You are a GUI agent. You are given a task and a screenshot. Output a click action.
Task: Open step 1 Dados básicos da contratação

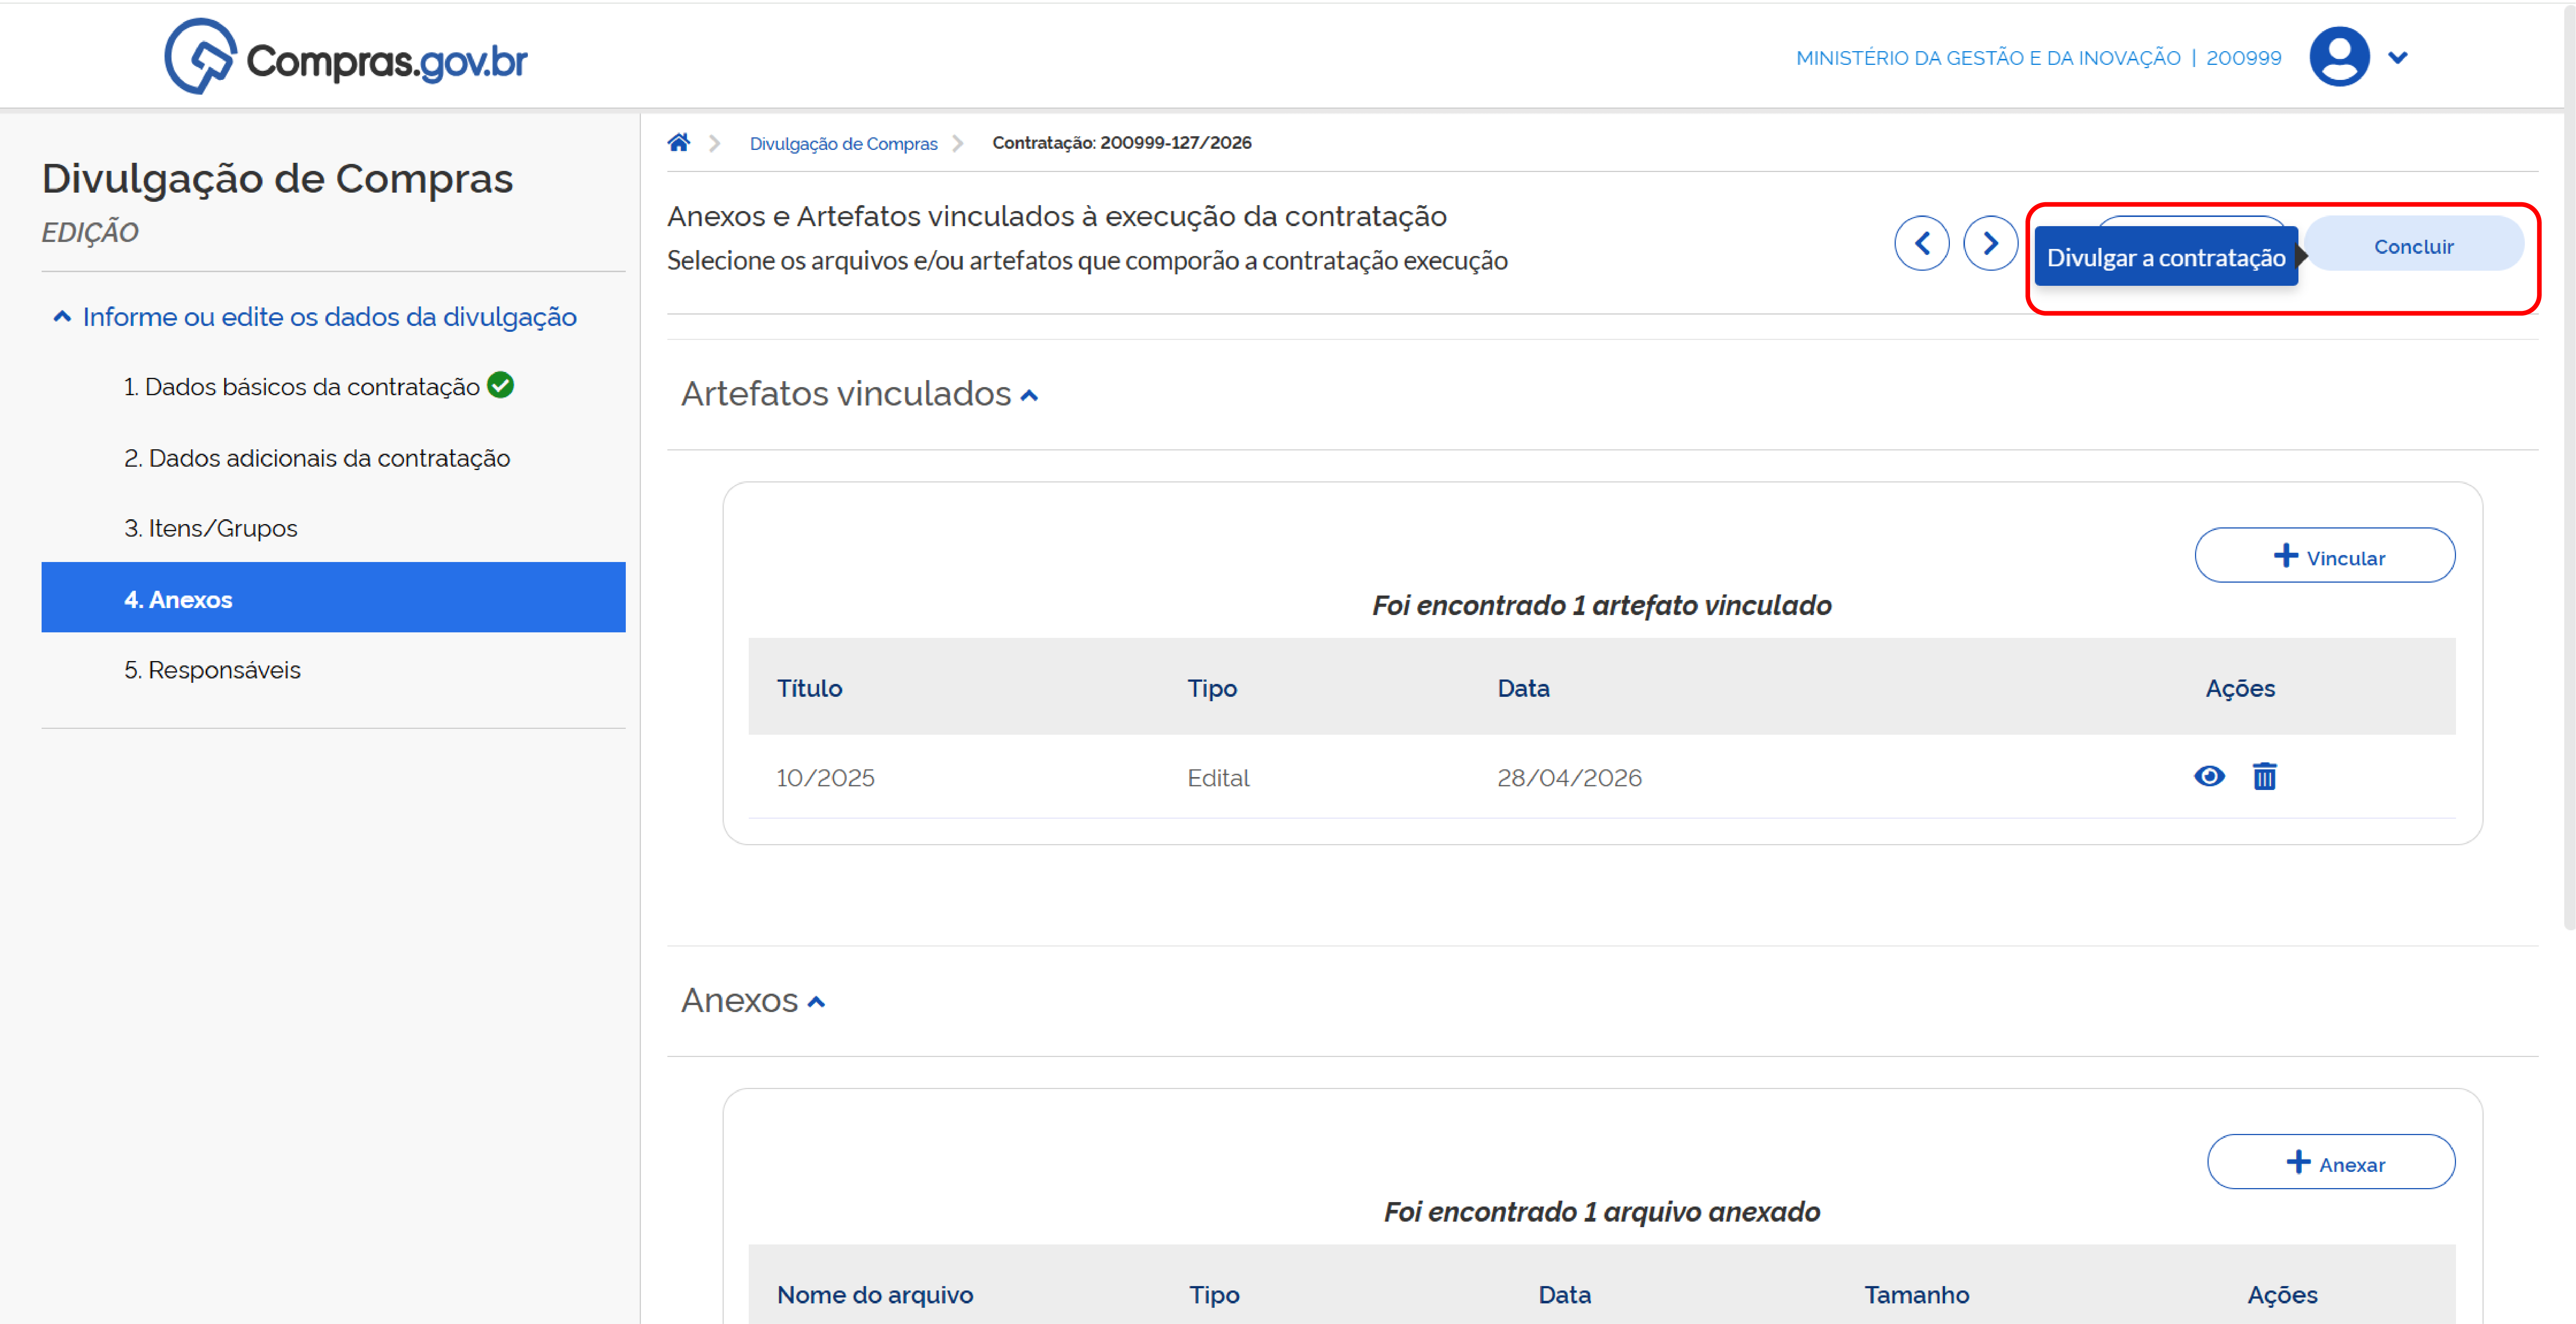tap(301, 387)
